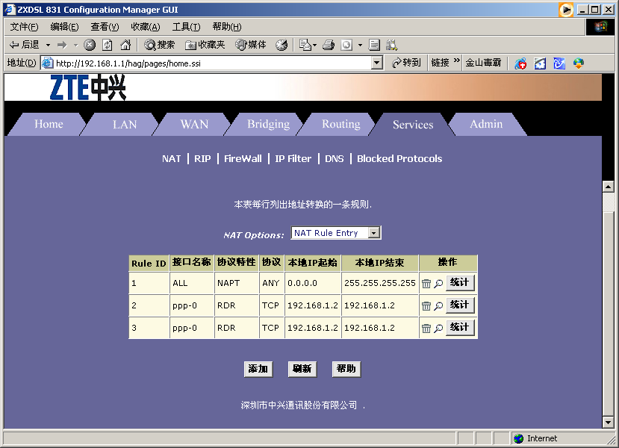Click the Go (转到) button
The height and width of the screenshot is (448, 619).
click(406, 63)
